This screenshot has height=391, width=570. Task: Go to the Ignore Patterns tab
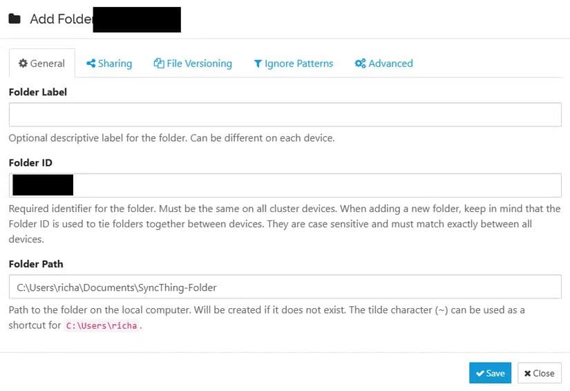coord(294,64)
